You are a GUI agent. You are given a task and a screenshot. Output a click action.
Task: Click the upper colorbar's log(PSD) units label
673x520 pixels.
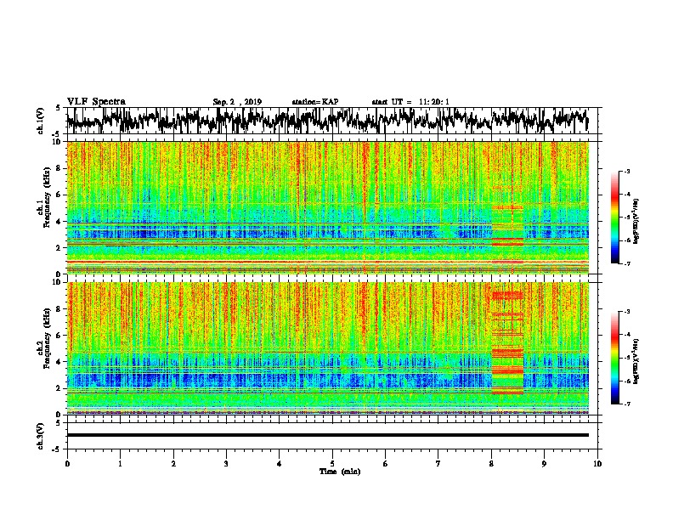[636, 221]
